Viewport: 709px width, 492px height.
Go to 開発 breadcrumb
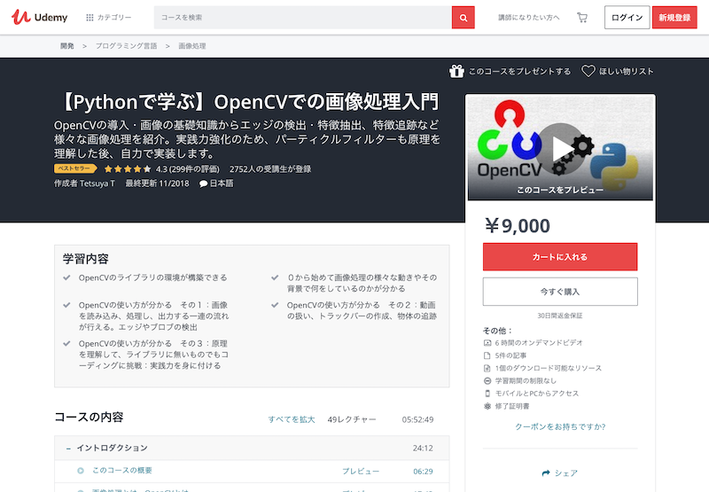(x=67, y=46)
